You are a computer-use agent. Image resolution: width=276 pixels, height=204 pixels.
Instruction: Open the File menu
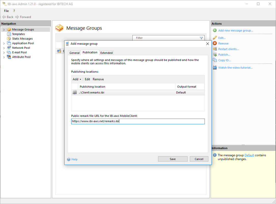6,11
